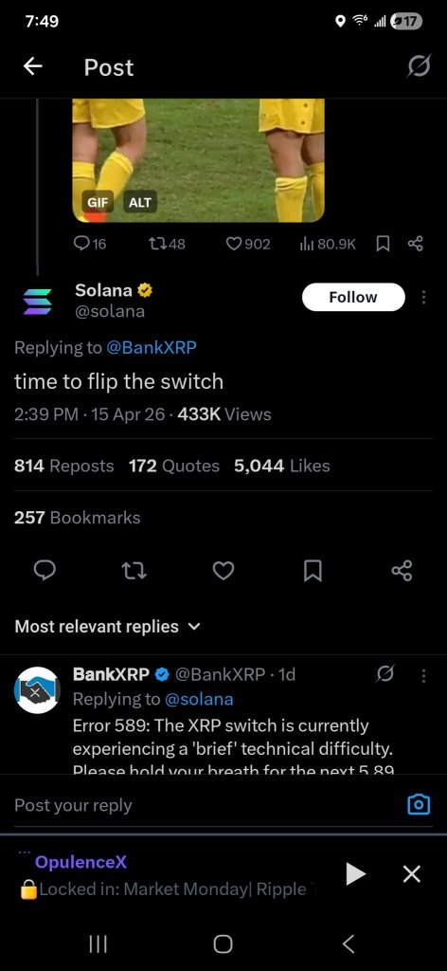View the 814 Reposts list
Image resolution: width=447 pixels, height=971 pixels.
click(63, 466)
